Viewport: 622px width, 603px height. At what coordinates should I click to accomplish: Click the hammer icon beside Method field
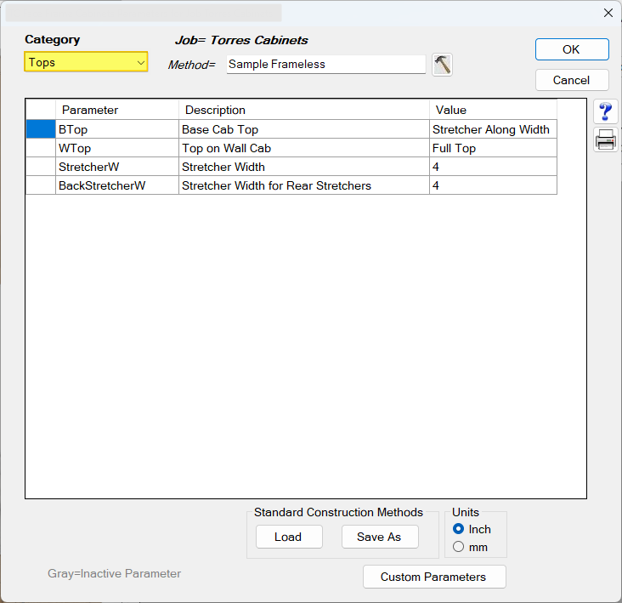[x=442, y=65]
